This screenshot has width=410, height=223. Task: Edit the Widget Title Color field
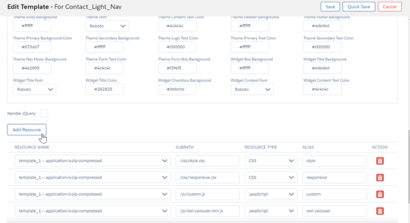pos(104,89)
